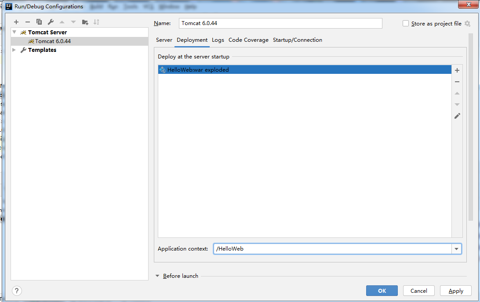Select HelloWeb:war exploded artifact row
Image resolution: width=480 pixels, height=302 pixels.
305,69
